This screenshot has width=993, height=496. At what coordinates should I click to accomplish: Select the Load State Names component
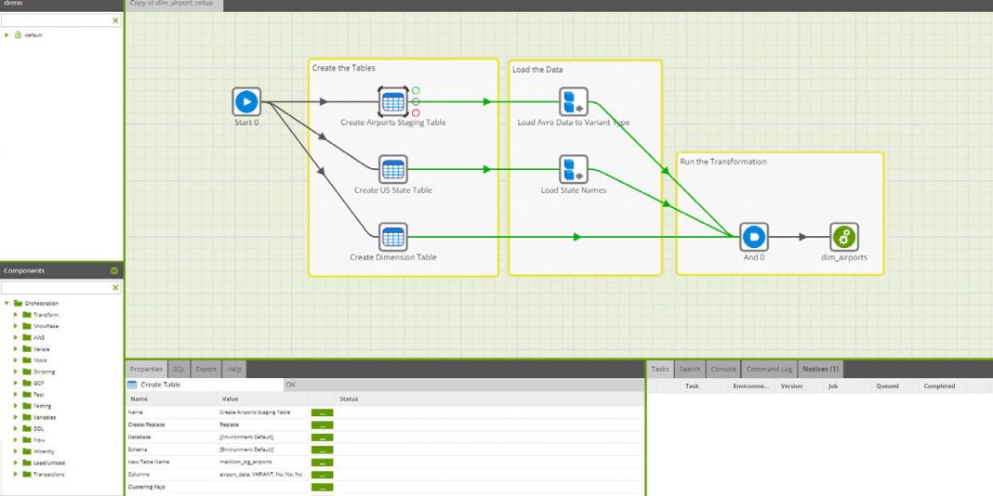pos(573,169)
